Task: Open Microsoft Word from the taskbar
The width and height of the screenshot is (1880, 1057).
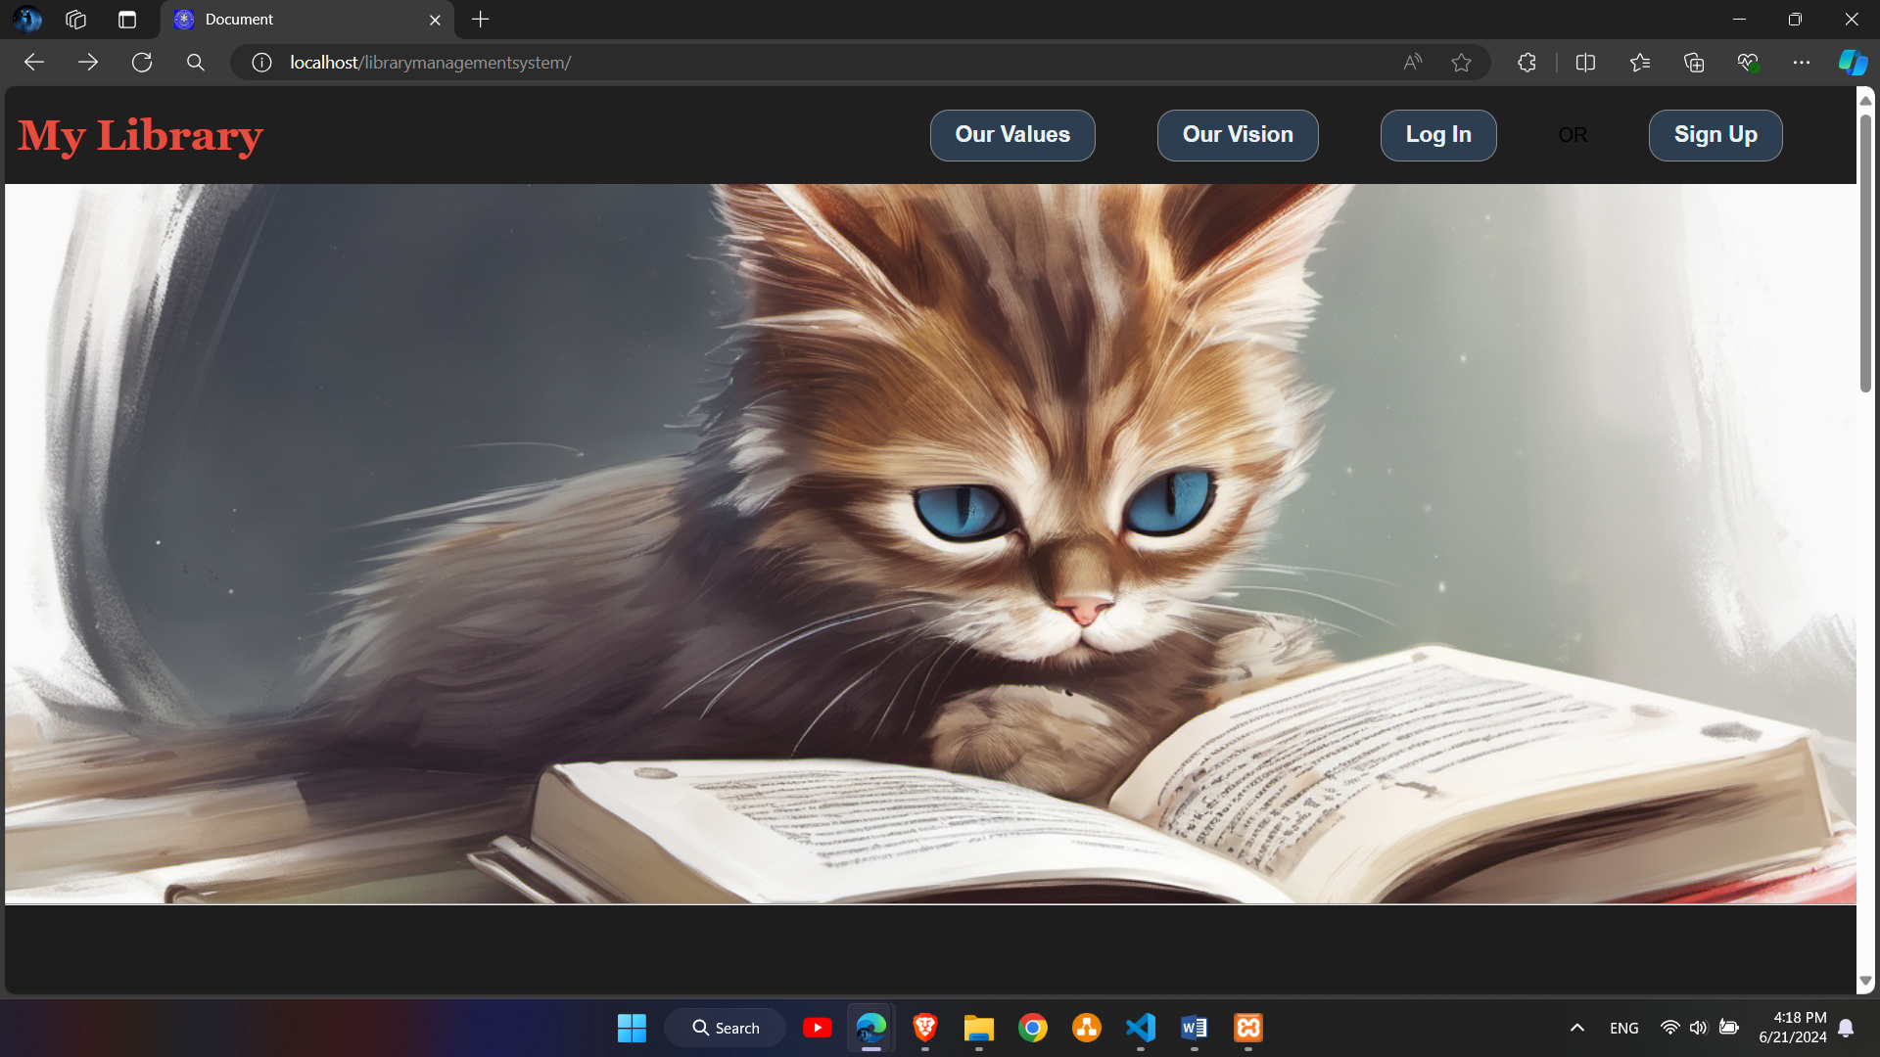Action: (x=1193, y=1028)
